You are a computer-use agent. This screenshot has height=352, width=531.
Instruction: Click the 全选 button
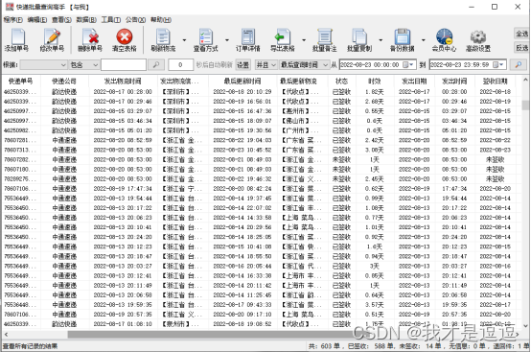pyautogui.click(x=521, y=34)
